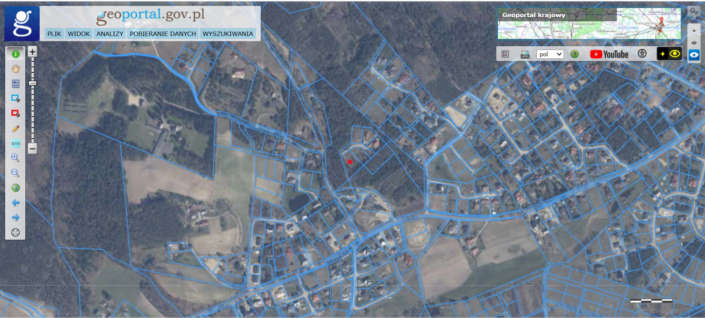Screen dimensions: 705x318
Task: Select the green info identify tool
Action: point(15,54)
